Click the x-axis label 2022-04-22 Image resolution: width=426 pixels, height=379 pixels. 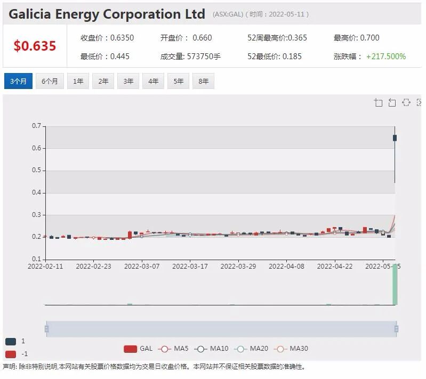[335, 266]
